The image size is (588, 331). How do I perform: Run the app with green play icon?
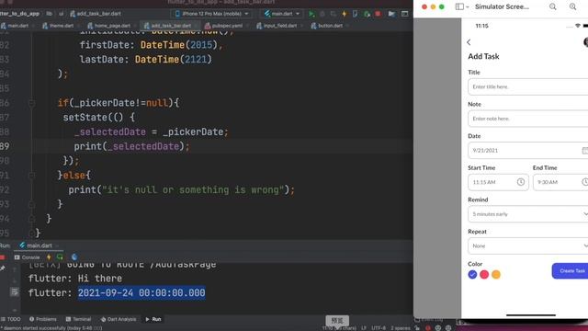311,14
